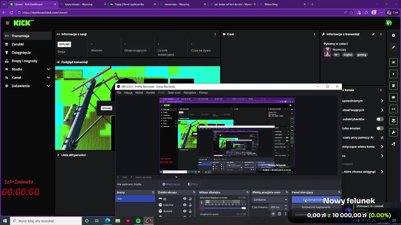The height and width of the screenshot is (225, 401).
Task: Click the English tag
Action: [348, 55]
